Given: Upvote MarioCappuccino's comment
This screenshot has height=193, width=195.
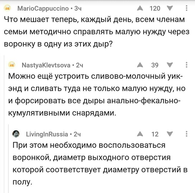Looking at the screenshot, I should point(140,8).
